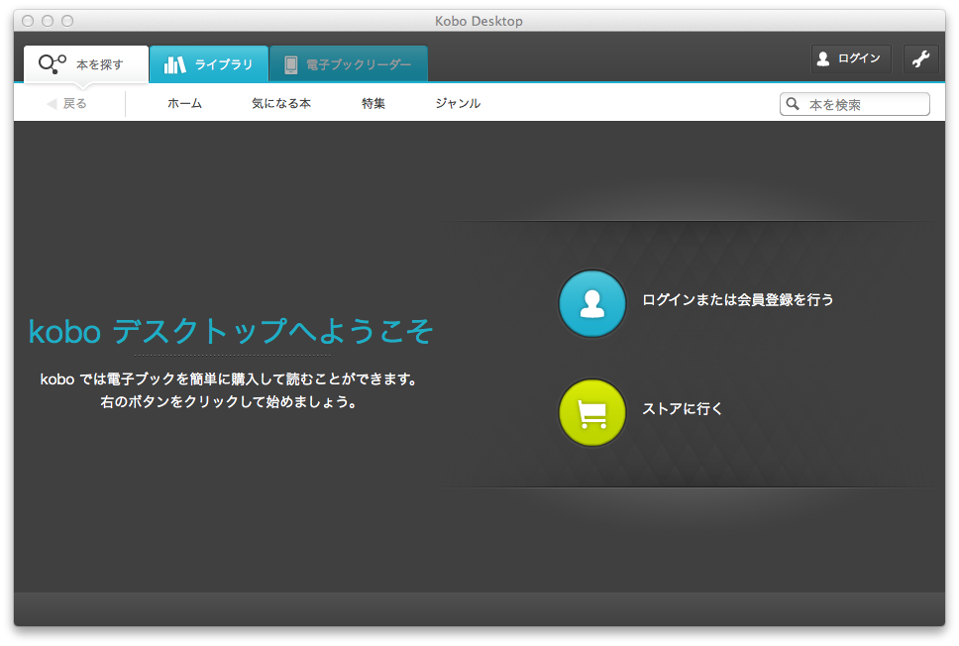Open 気になる本 in the navigation bar

click(281, 103)
